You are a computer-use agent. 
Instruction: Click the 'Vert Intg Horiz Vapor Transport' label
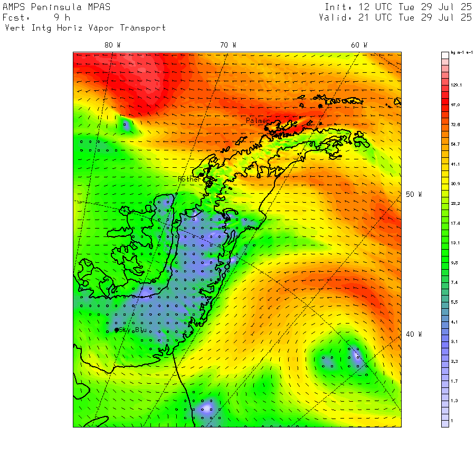pos(85,28)
